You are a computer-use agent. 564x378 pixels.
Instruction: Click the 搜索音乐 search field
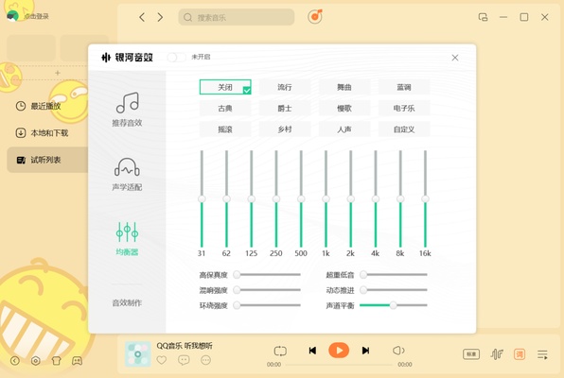point(237,17)
